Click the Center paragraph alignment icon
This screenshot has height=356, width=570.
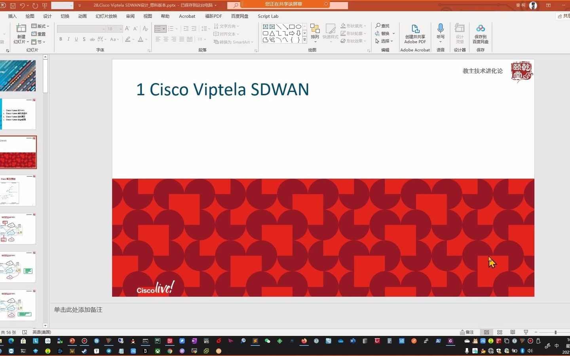[x=166, y=39]
